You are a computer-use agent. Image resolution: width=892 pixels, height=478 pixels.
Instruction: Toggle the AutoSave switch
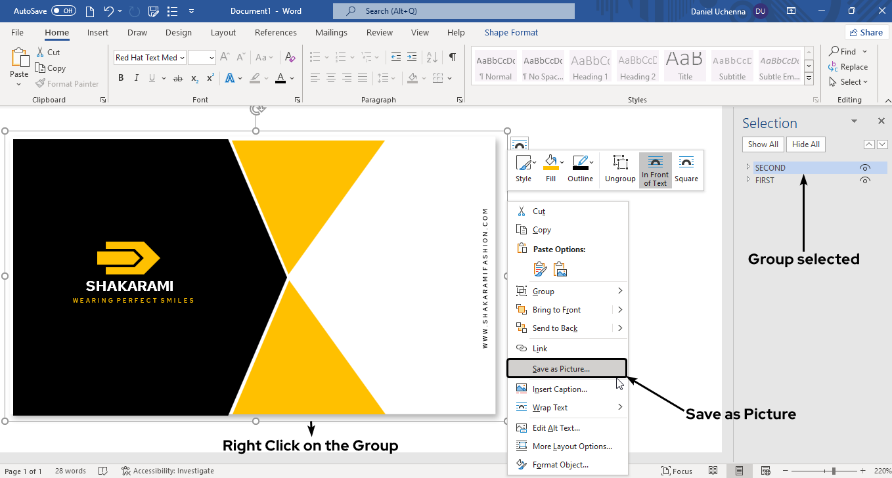[x=64, y=11]
